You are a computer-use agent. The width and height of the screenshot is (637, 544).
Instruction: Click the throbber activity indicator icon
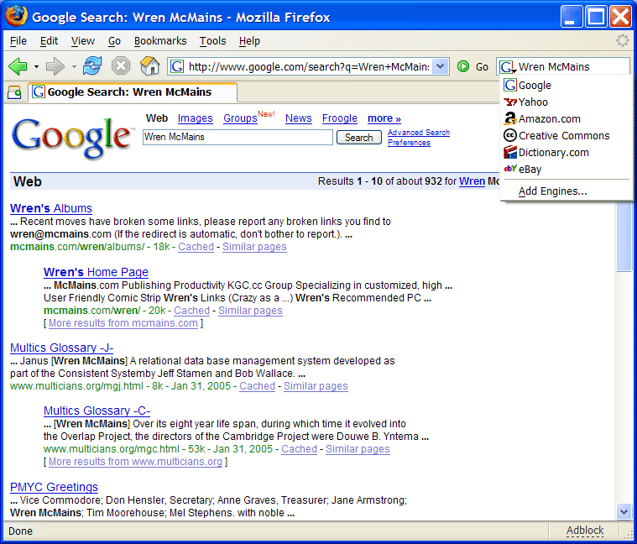point(622,40)
